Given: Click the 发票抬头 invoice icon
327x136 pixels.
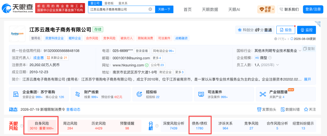Looking at the screenshot, I should (x=259, y=109).
